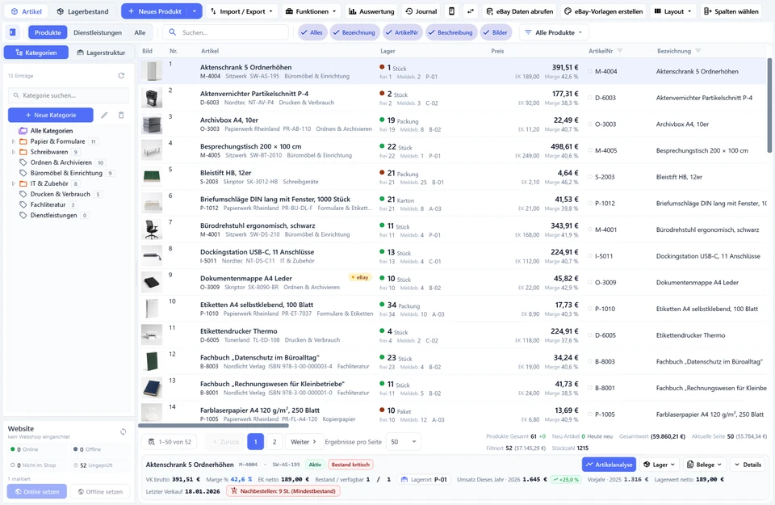This screenshot has height=505, width=775.
Task: Click the pencil icon to edit category
Action: pyautogui.click(x=104, y=116)
